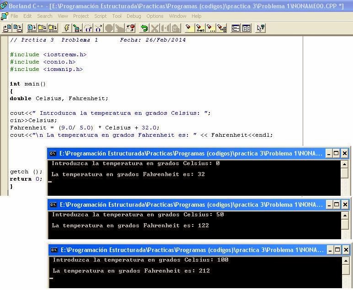
Task: Click the Trace into debug icon
Action: 98,28
